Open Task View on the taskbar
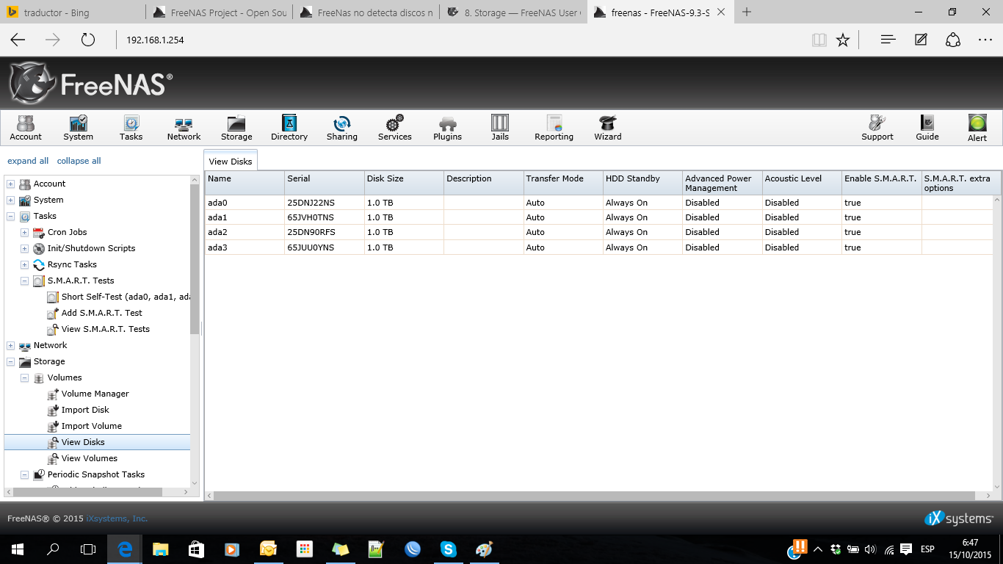 pyautogui.click(x=88, y=549)
